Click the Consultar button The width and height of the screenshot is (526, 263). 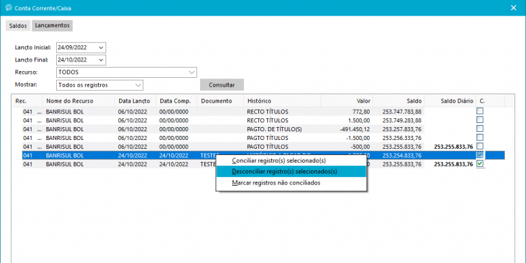coord(222,85)
